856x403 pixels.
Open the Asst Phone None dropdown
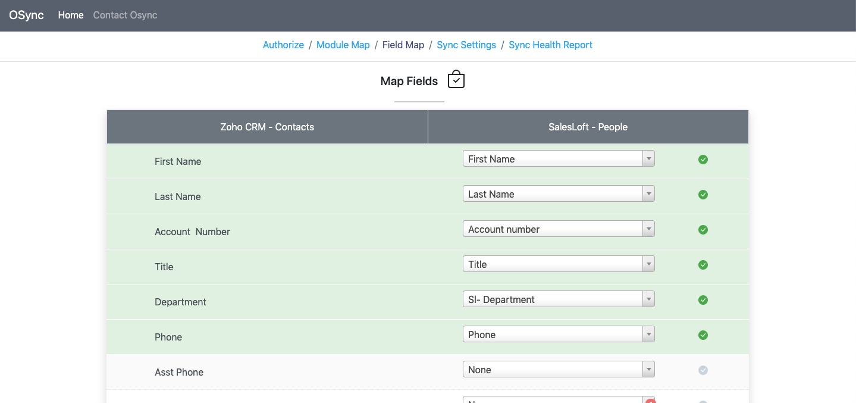(x=559, y=369)
